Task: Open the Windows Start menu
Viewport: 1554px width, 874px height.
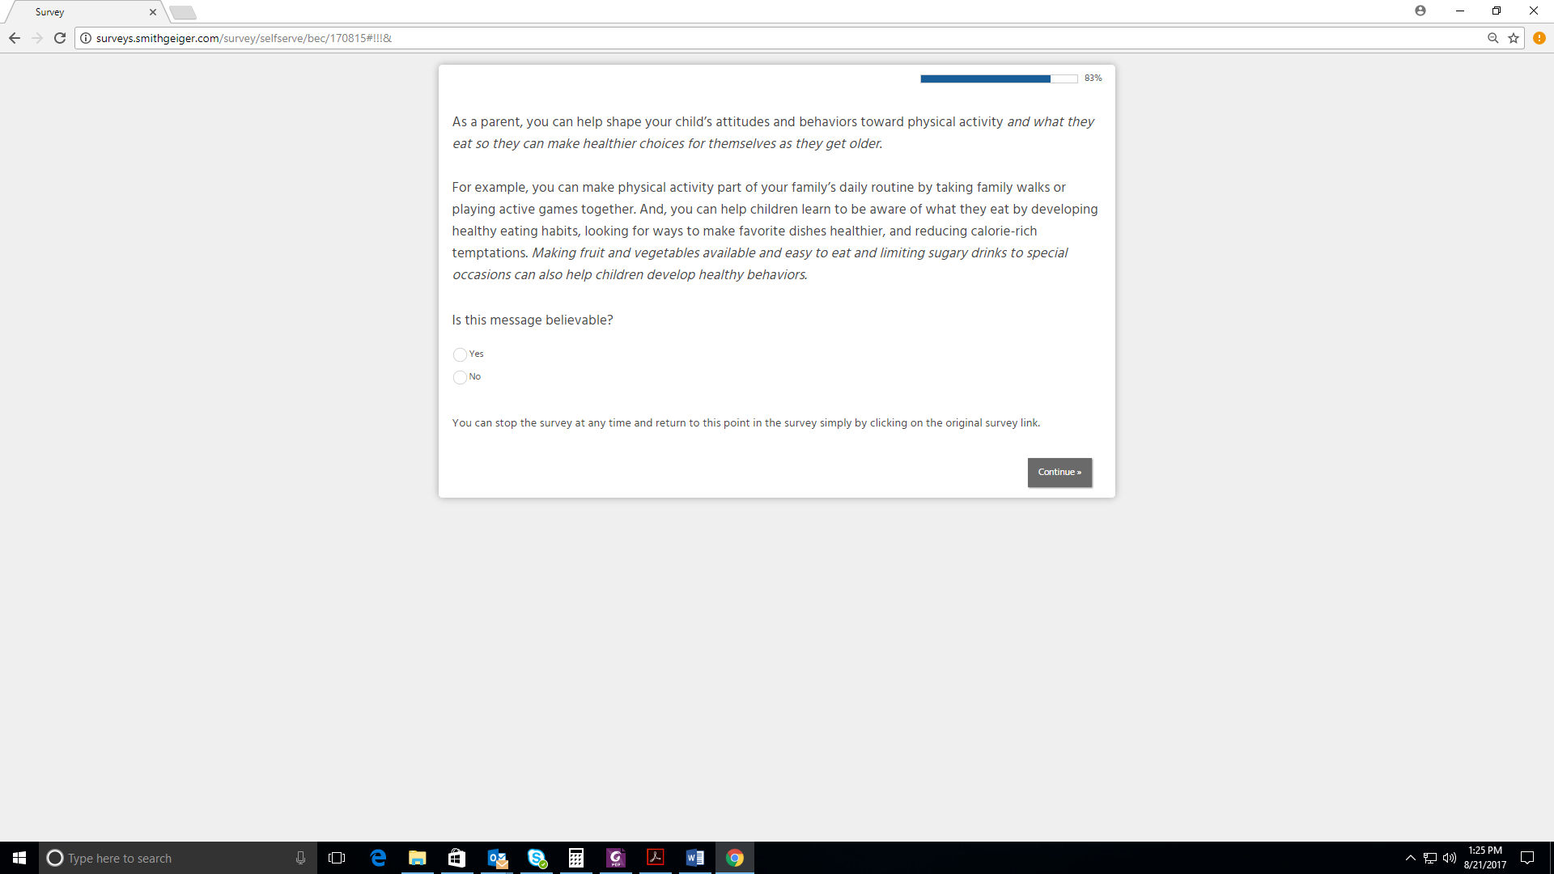Action: click(x=19, y=858)
